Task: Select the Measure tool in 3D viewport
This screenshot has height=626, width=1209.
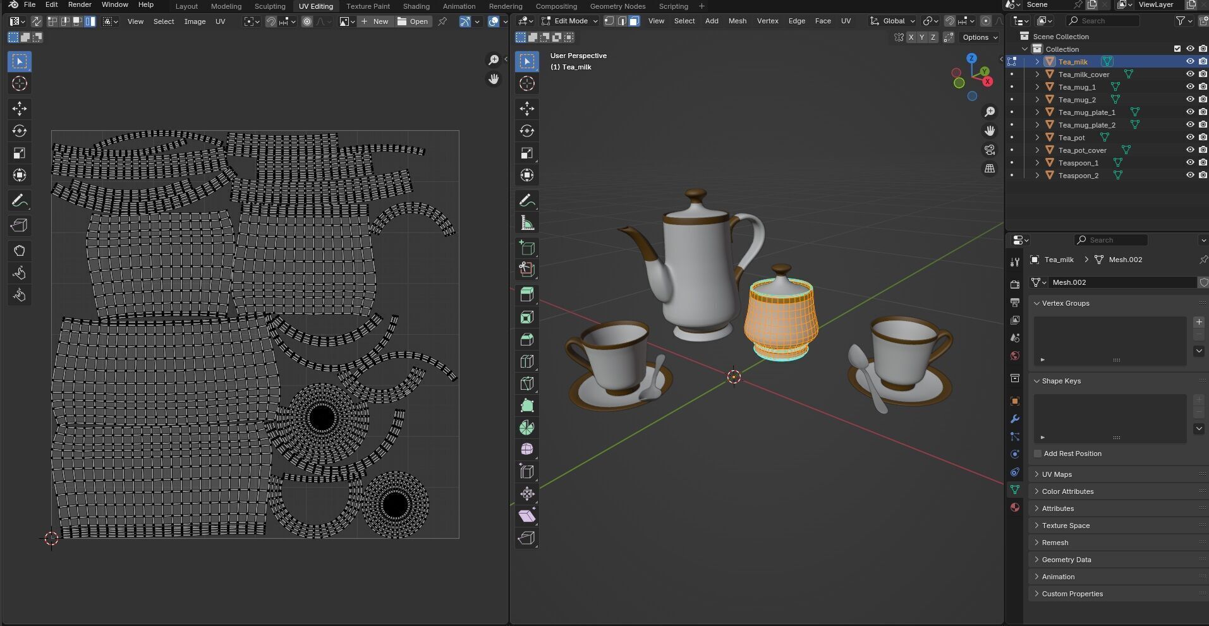Action: point(527,223)
